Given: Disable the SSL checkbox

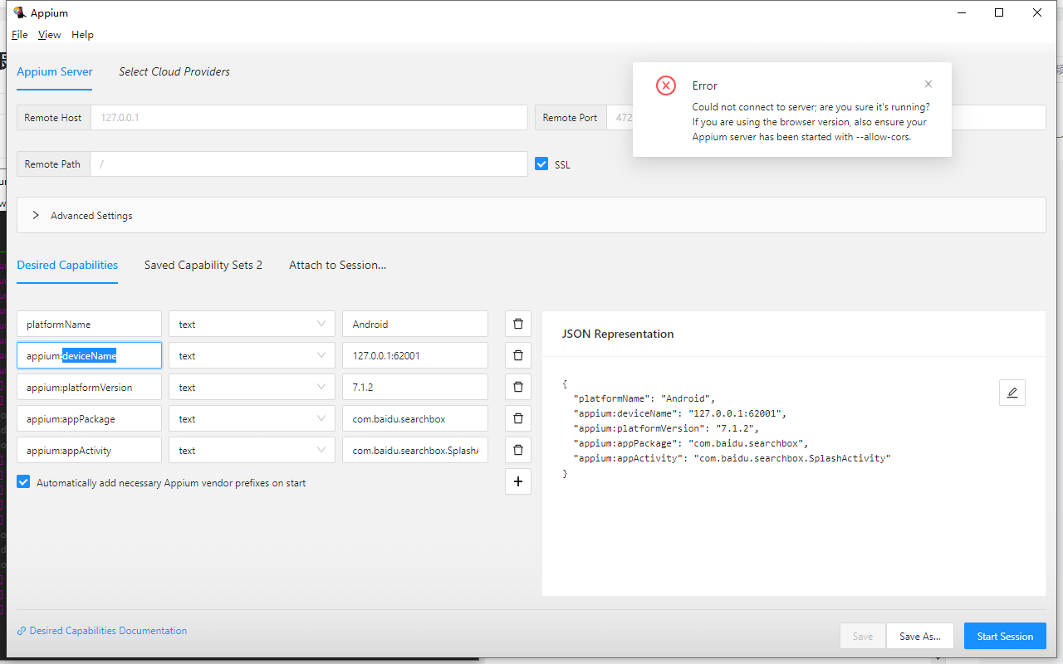Looking at the screenshot, I should 542,164.
